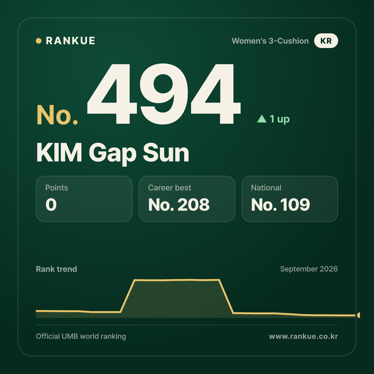Select the KR country badge

tap(326, 41)
